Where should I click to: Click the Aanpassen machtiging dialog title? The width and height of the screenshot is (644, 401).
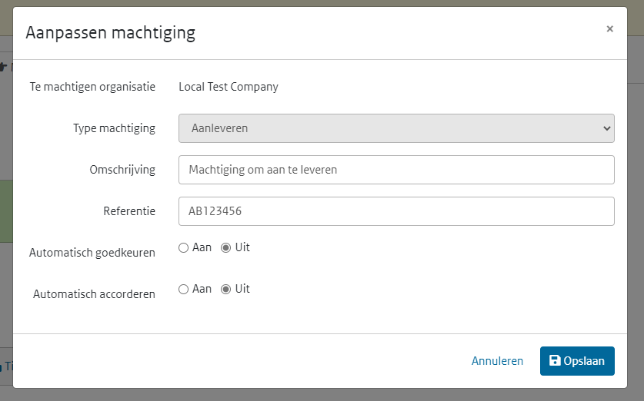click(110, 32)
